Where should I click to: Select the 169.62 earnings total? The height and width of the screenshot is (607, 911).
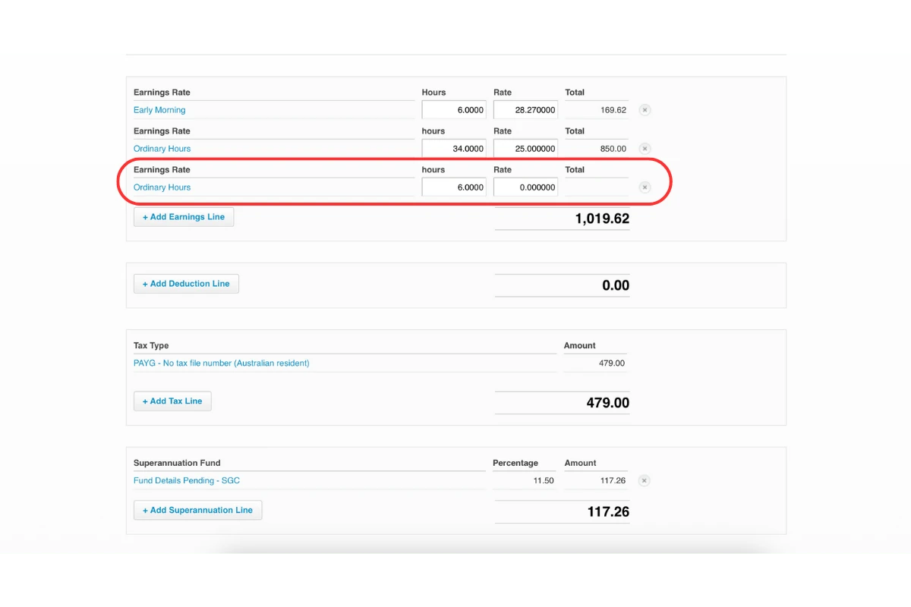(613, 110)
